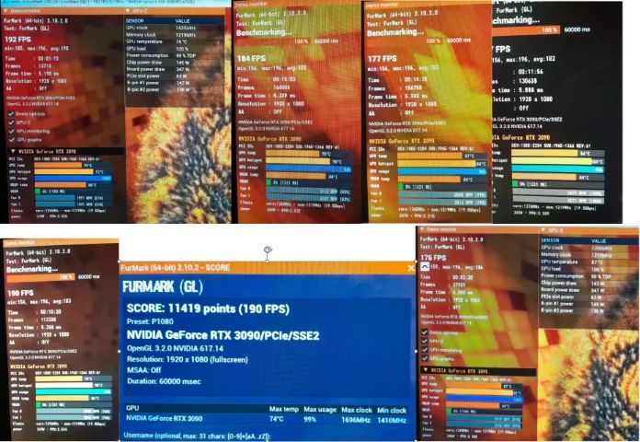Click the GPU temperature row showing 74 °C
640x442 pixels.
coord(176,41)
